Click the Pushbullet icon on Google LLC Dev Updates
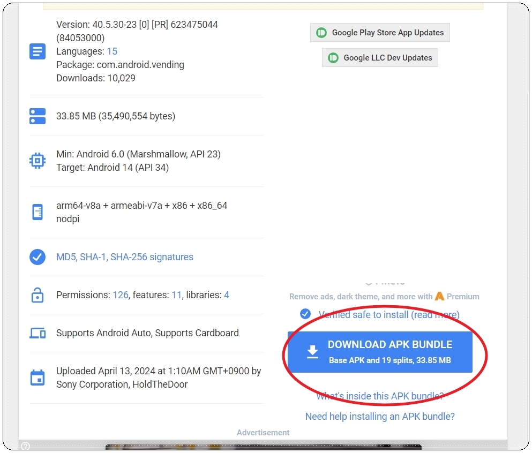This screenshot has width=532, height=453. tap(333, 58)
